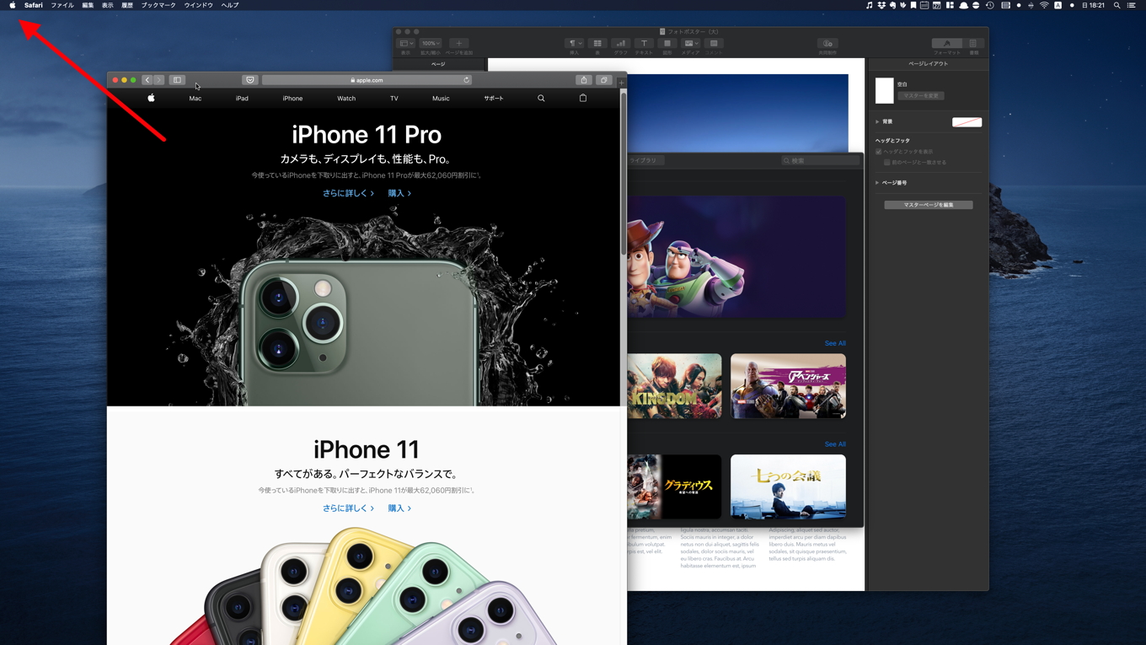Click 'さらに詳しく' link under iPhone 11 Pro

[348, 193]
